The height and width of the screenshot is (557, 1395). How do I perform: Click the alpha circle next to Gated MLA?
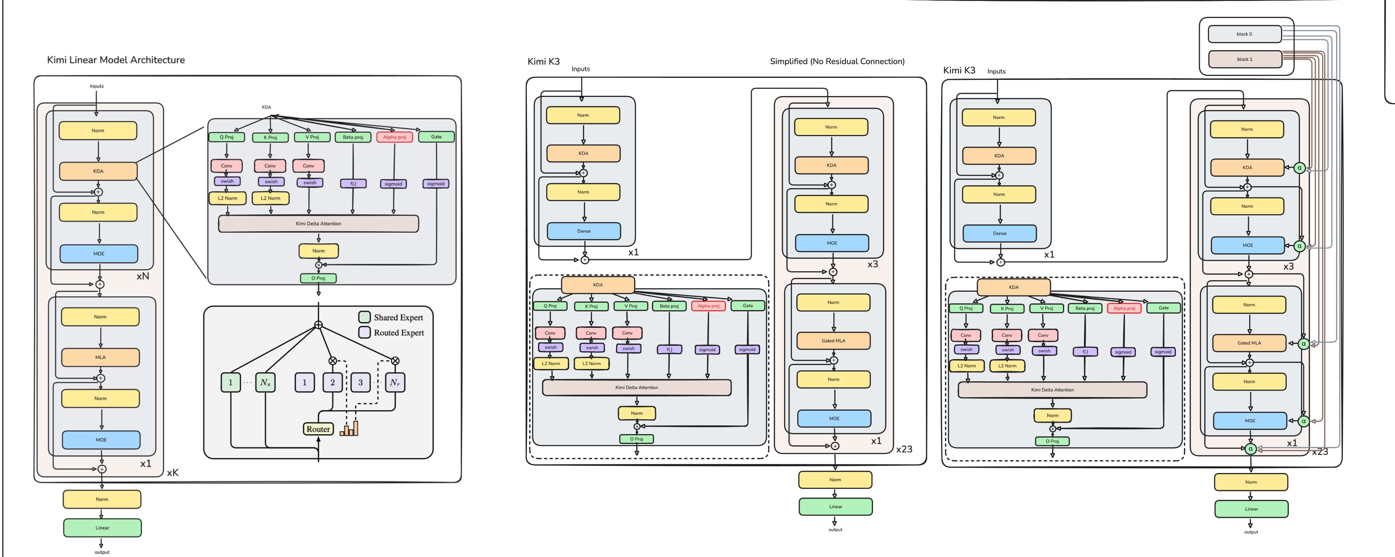click(x=1303, y=343)
